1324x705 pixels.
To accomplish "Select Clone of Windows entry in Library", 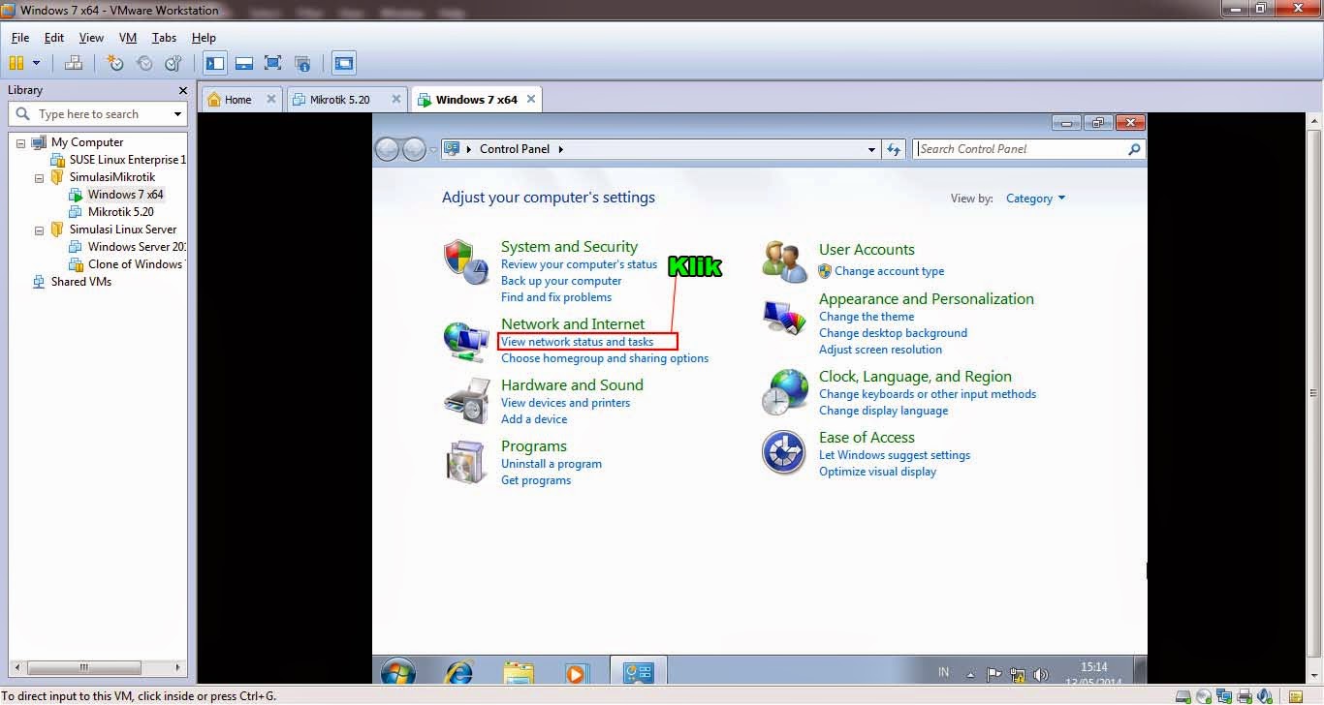I will (128, 264).
